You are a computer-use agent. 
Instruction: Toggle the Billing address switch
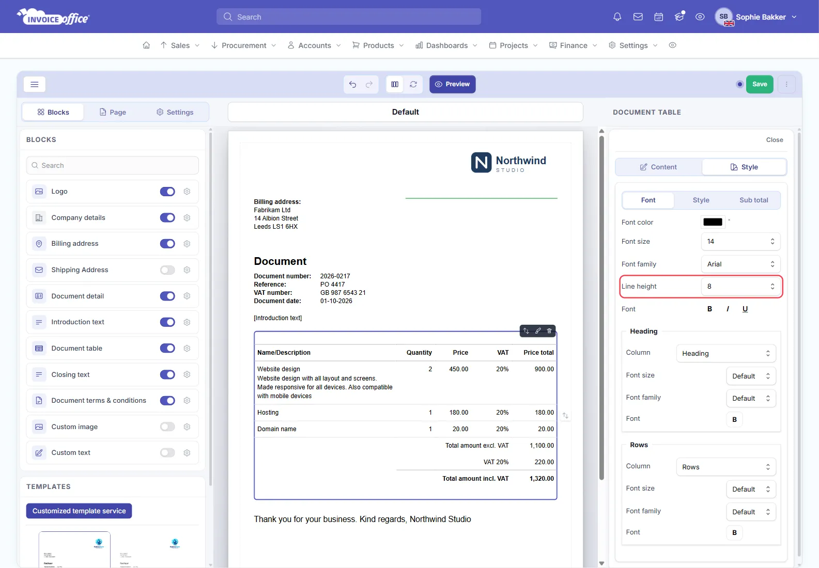[x=167, y=244]
